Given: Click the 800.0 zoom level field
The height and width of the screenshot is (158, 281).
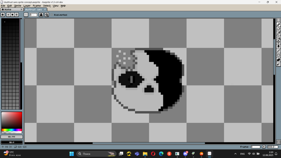Looking at the screenshot, I should click(x=273, y=147).
